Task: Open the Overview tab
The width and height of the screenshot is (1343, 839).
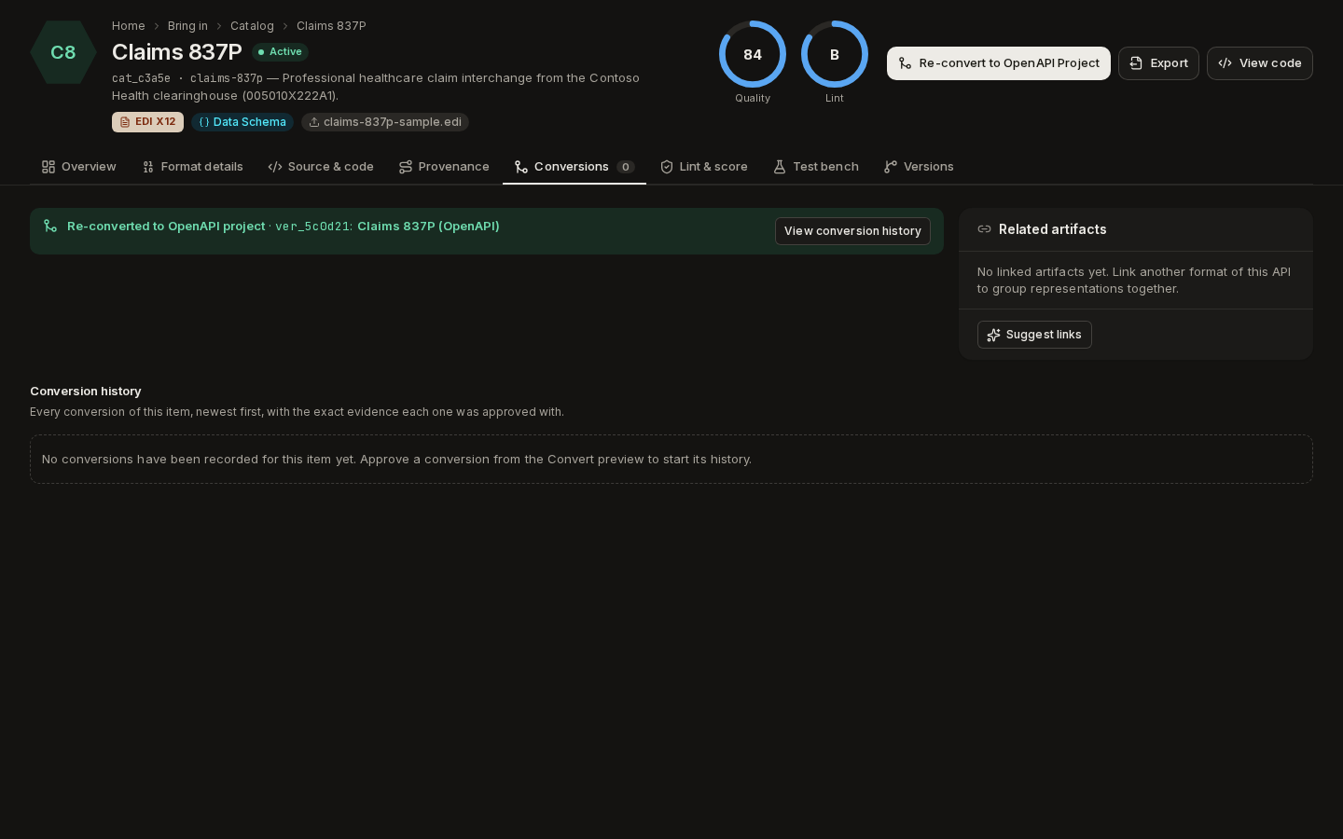Action: coord(79,167)
